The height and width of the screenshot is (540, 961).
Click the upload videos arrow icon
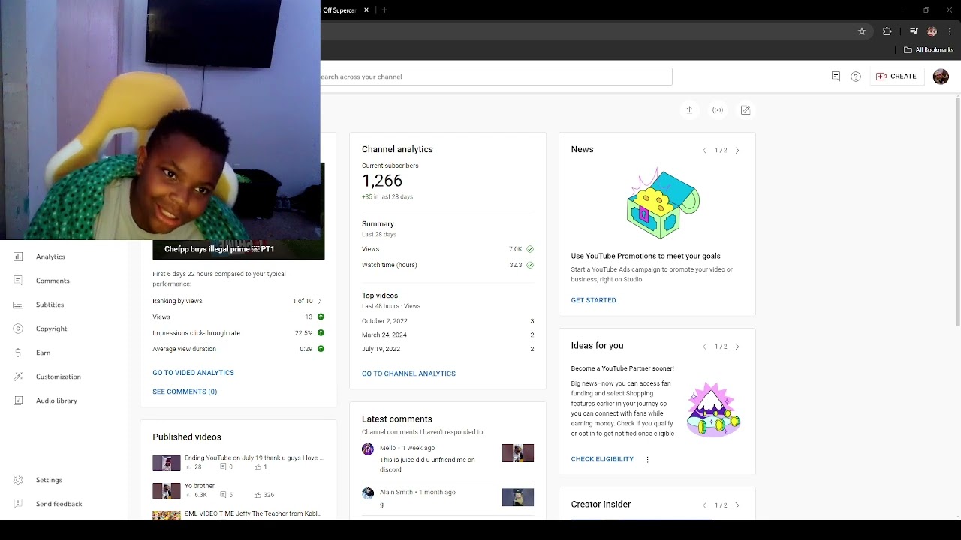pyautogui.click(x=689, y=109)
